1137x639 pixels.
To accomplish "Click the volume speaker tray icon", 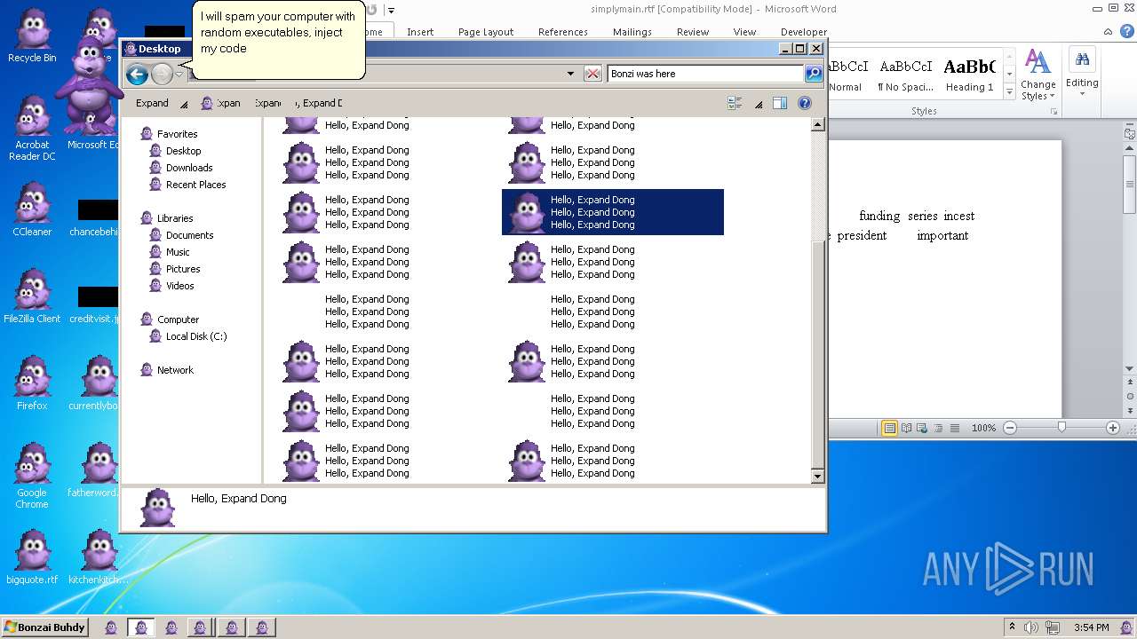I will click(1031, 627).
